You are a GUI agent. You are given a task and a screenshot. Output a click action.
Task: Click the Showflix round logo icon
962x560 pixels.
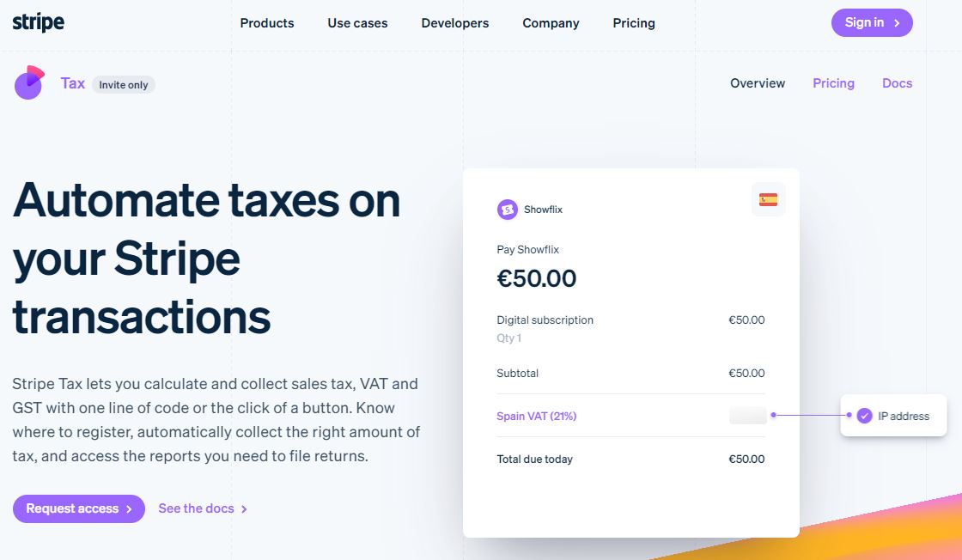click(508, 210)
